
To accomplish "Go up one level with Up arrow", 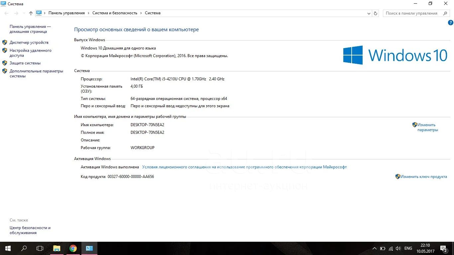I will click(31, 13).
